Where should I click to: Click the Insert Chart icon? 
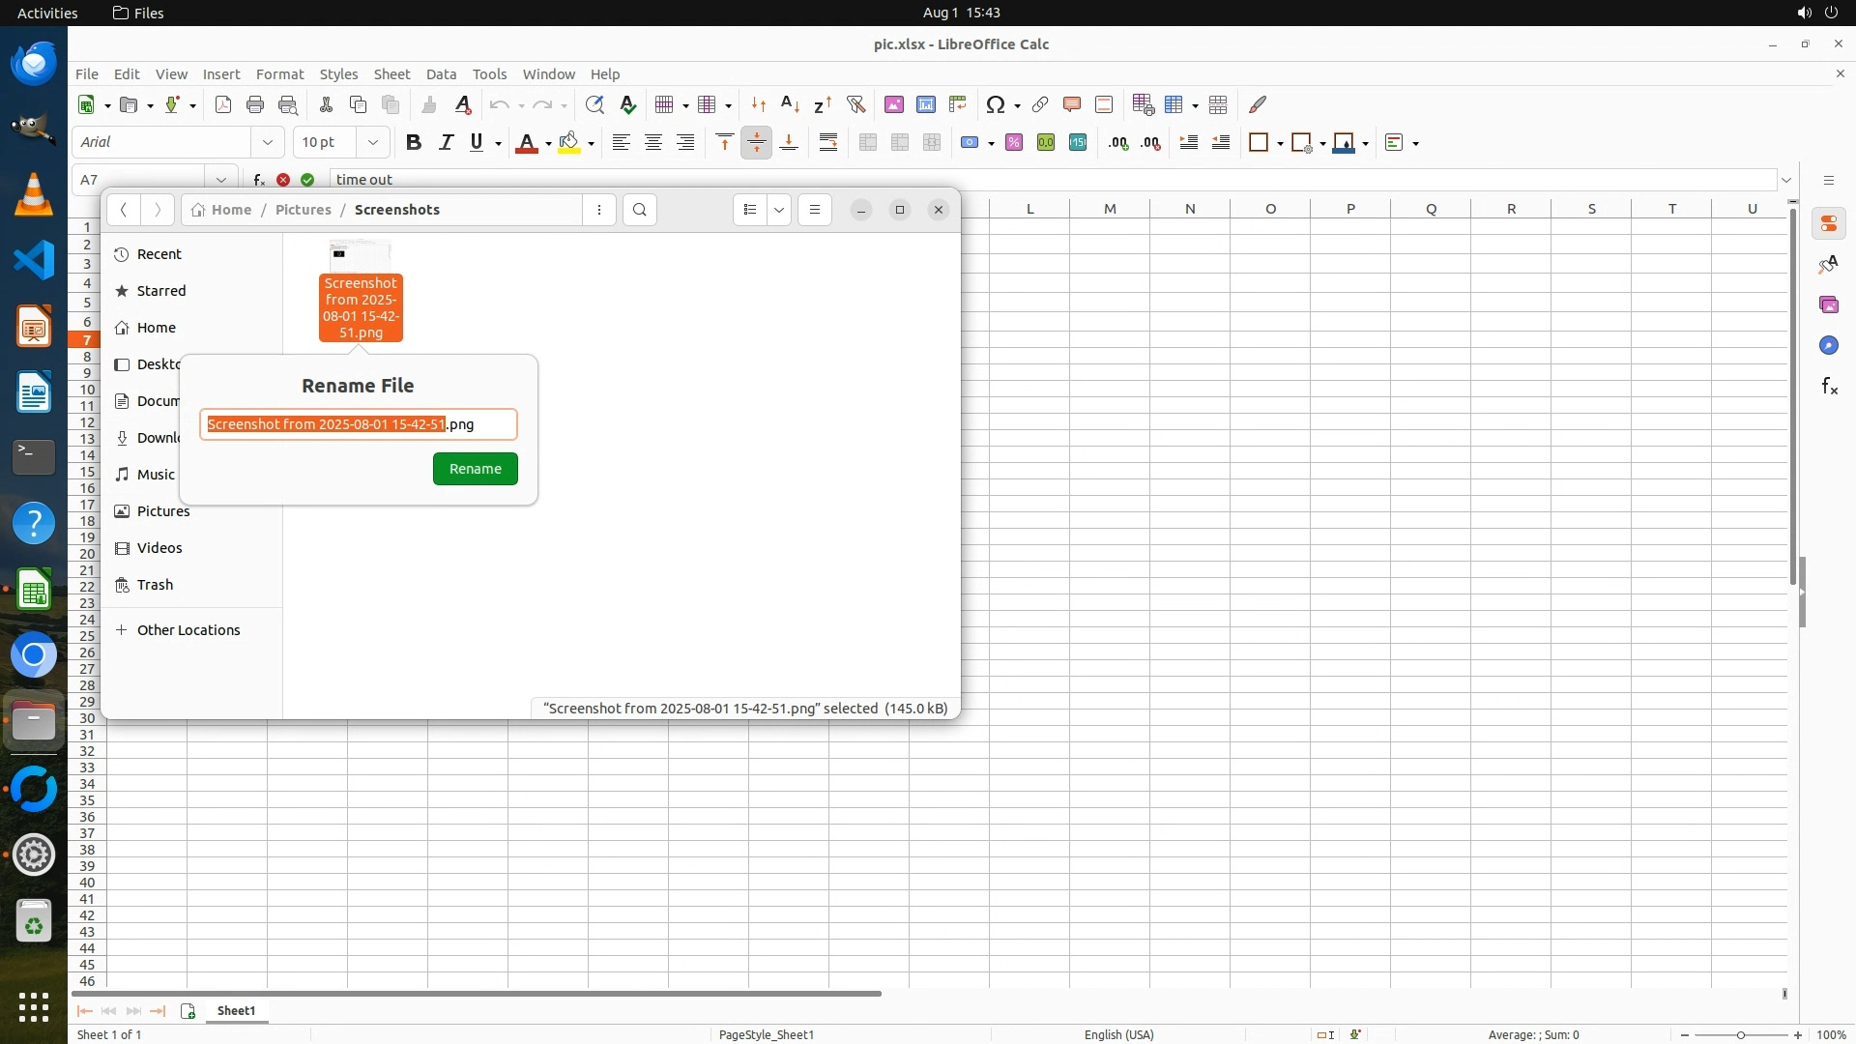point(925,104)
